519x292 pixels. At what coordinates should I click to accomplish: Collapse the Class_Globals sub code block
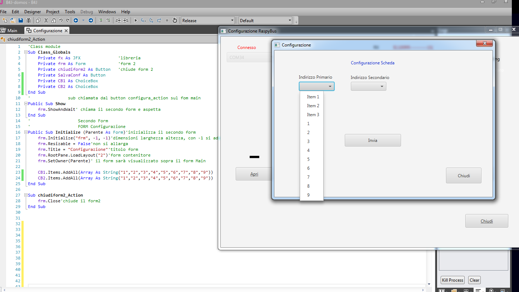(26, 52)
